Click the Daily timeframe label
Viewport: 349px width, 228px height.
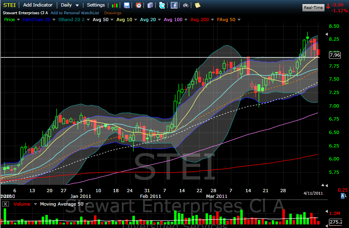tap(66, 5)
